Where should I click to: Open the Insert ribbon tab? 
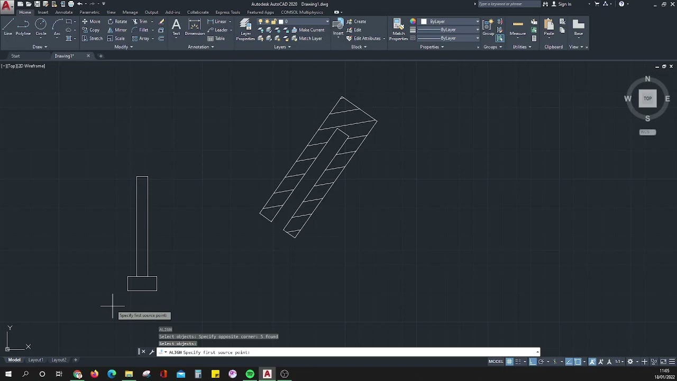tap(43, 12)
